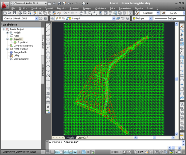
Task: Click the DaLayer yellow color swatch
Action: (x=134, y=19)
